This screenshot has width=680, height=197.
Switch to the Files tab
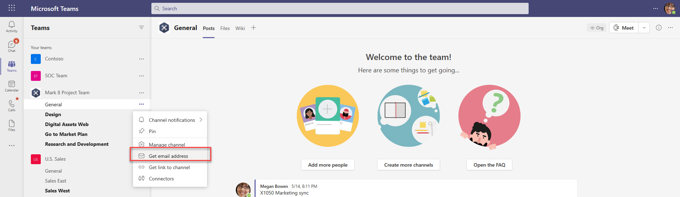tap(225, 28)
